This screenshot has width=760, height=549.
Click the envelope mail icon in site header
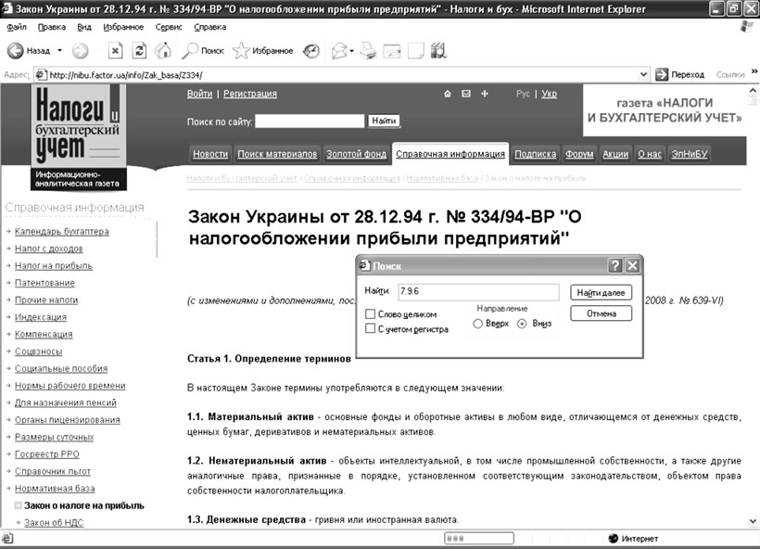tap(466, 94)
